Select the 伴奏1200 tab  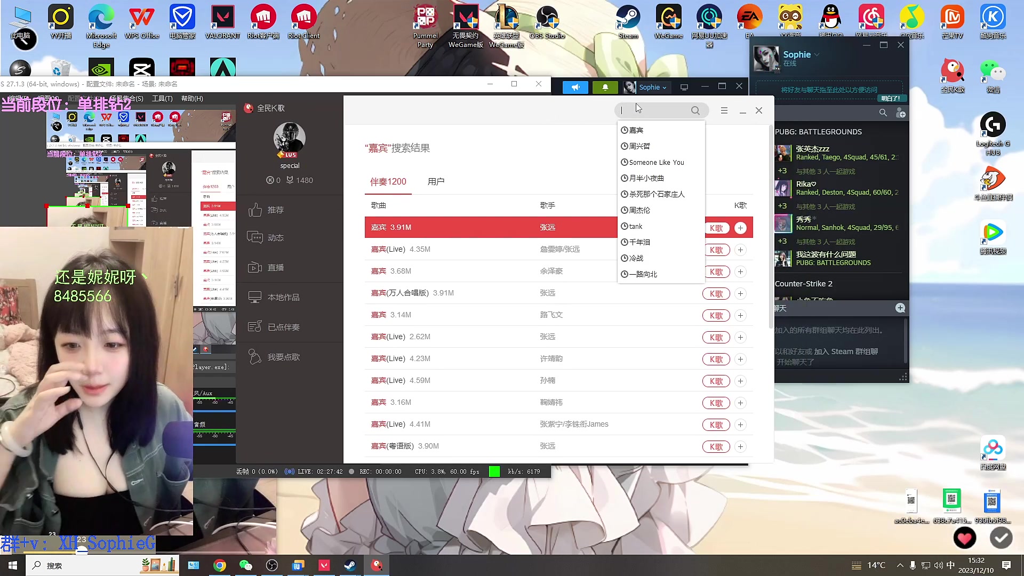pyautogui.click(x=388, y=181)
